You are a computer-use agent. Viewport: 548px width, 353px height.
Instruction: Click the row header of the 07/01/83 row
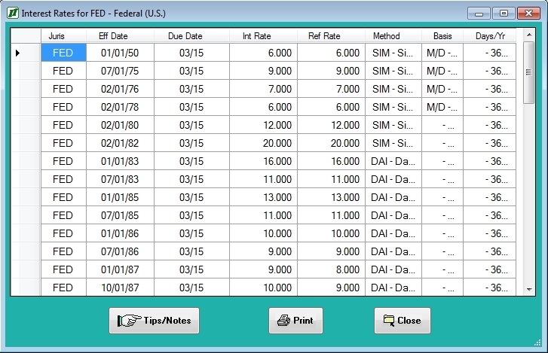point(26,179)
